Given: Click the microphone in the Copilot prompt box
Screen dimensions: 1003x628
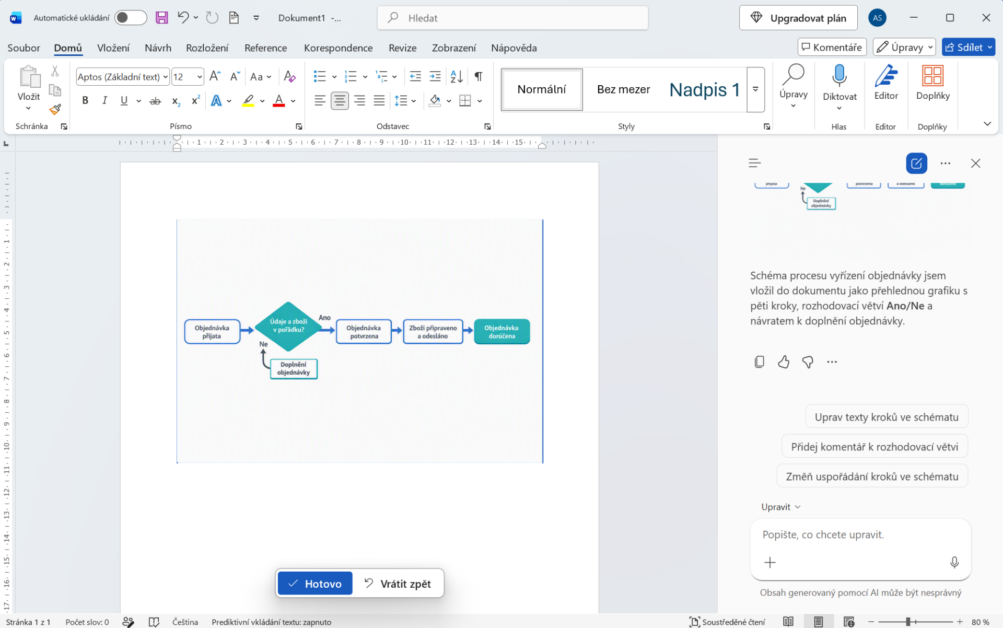Looking at the screenshot, I should pos(954,562).
